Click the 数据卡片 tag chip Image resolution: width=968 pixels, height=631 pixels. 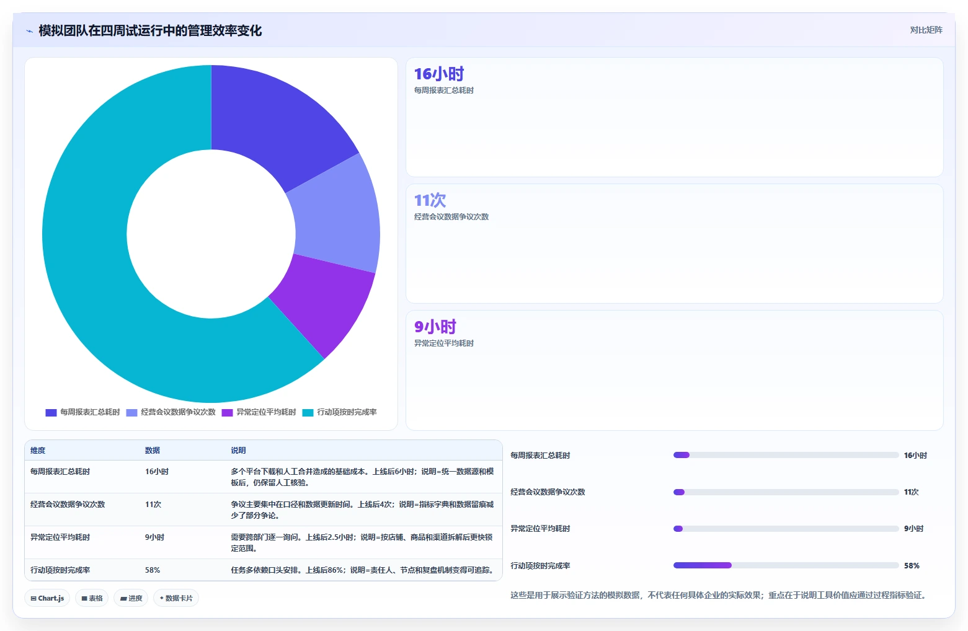click(x=176, y=598)
